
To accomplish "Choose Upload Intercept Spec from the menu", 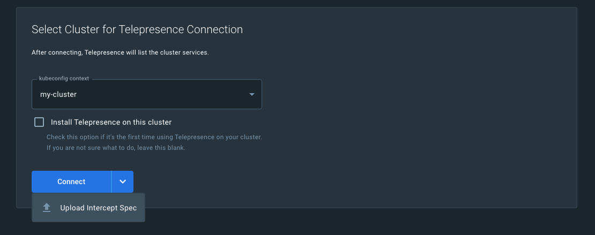I will point(88,208).
